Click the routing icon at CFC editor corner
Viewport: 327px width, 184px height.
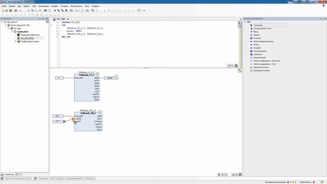tap(240, 71)
